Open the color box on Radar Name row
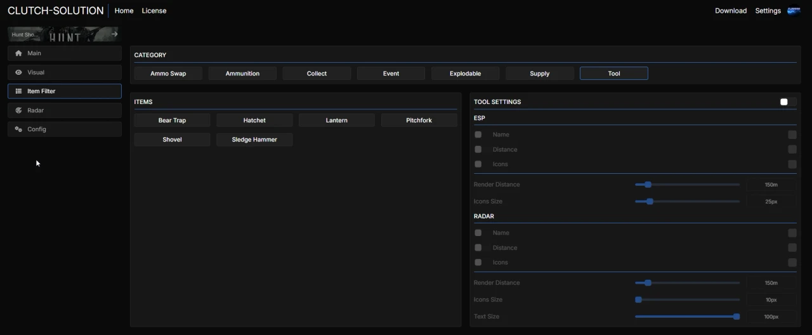 click(792, 233)
